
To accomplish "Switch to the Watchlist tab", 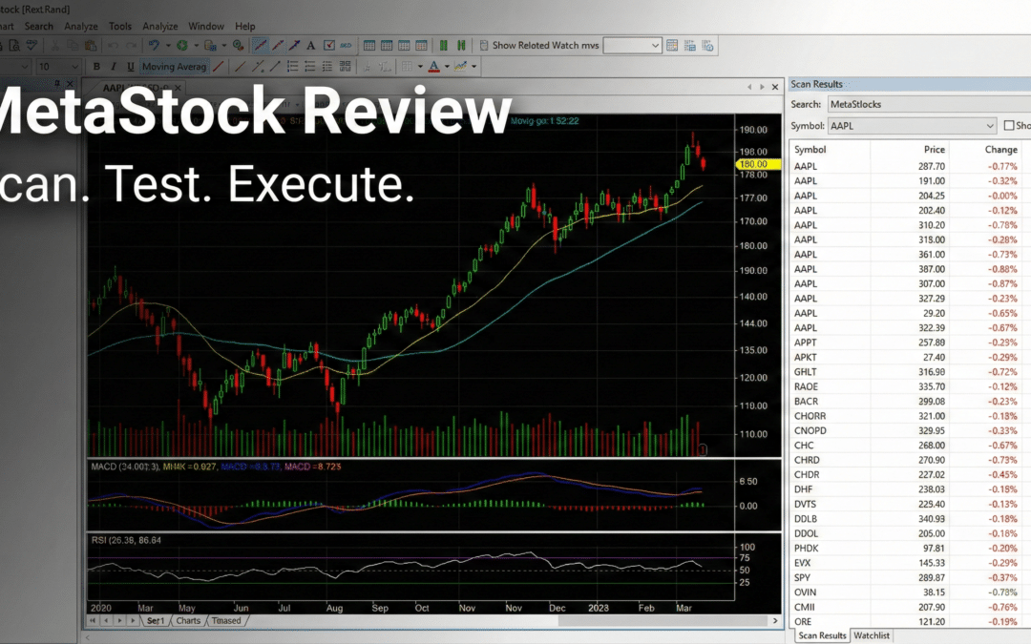I will pos(872,635).
